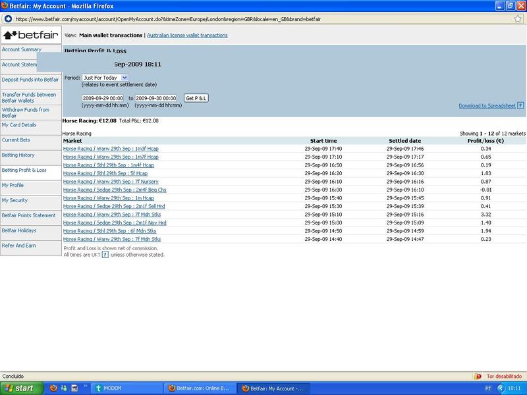Click the Profit/loss (€) column header

coord(485,141)
